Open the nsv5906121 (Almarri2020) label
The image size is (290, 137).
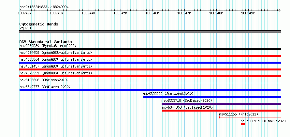click(264, 121)
